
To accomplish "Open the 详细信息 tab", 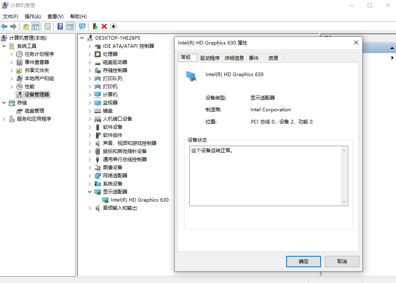I will point(234,58).
